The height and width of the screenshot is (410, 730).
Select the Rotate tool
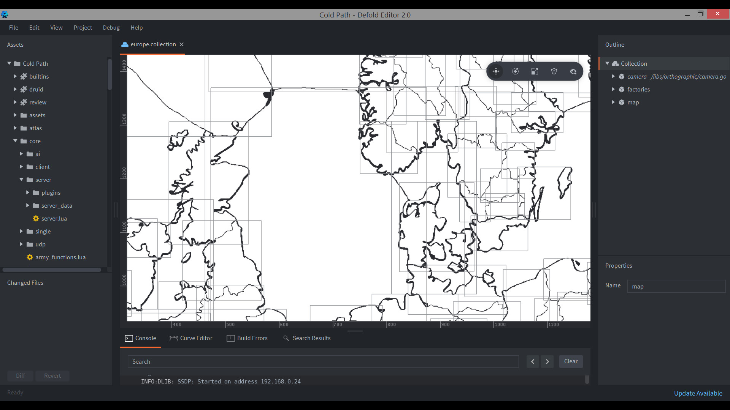tap(516, 71)
